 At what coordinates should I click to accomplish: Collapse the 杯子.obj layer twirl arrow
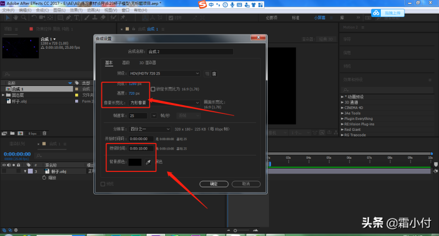click(x=25, y=171)
